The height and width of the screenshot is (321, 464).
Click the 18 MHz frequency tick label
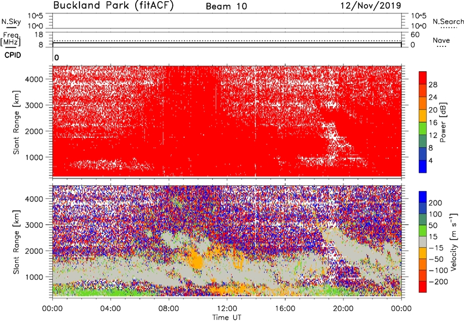(39, 35)
